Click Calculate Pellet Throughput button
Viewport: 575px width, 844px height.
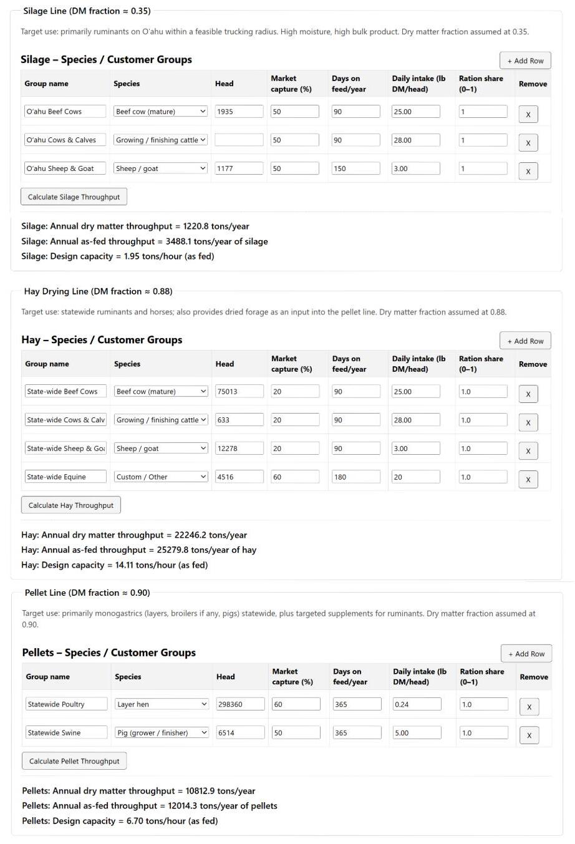74,761
